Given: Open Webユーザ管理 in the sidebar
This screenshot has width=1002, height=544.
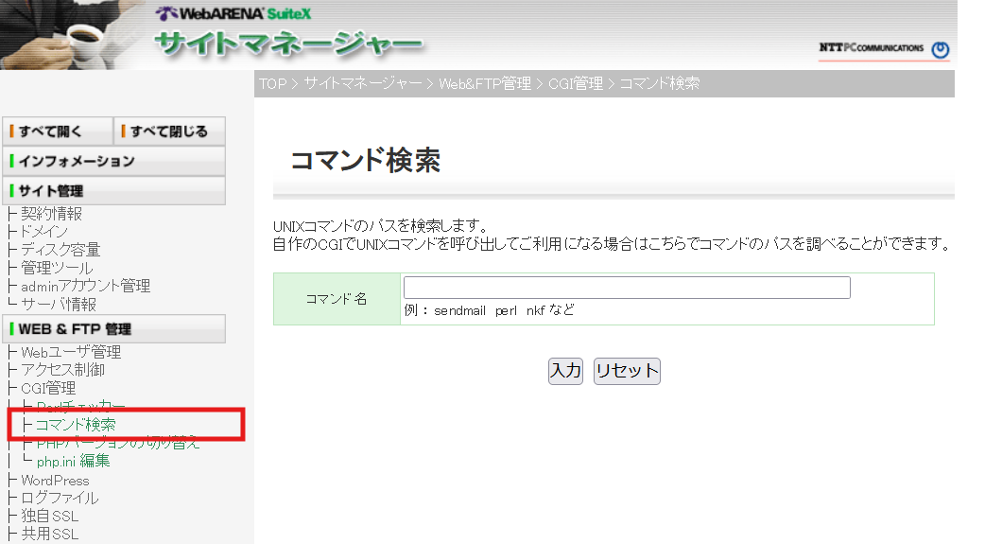Looking at the screenshot, I should tap(71, 352).
